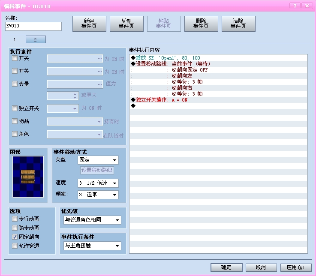Click 复制事件页 button

[x=126, y=24]
